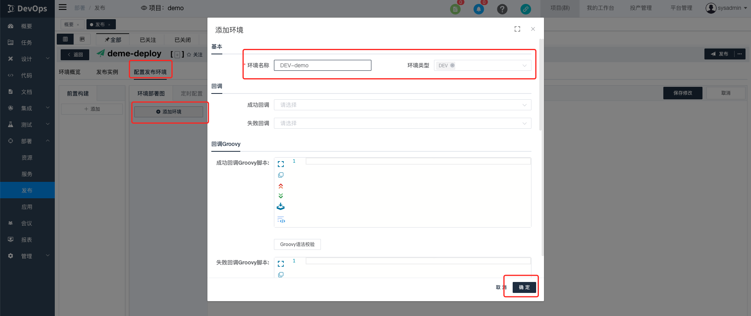Click copy icon in 成功回调Groovy script editor
The width and height of the screenshot is (751, 316).
click(x=281, y=175)
